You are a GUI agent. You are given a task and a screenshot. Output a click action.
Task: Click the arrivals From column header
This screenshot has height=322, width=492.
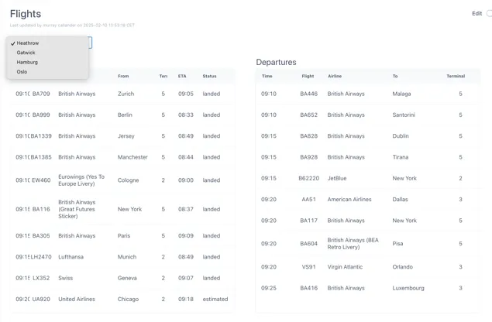pos(123,76)
